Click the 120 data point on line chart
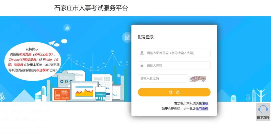The height and width of the screenshot is (134, 271). pyautogui.click(x=112, y=53)
